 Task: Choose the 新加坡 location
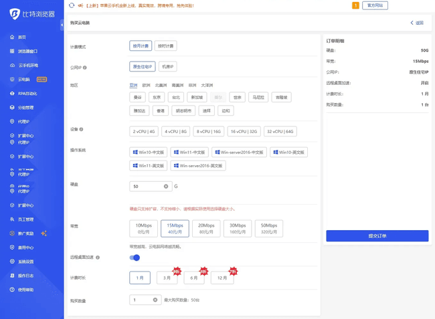tap(197, 97)
